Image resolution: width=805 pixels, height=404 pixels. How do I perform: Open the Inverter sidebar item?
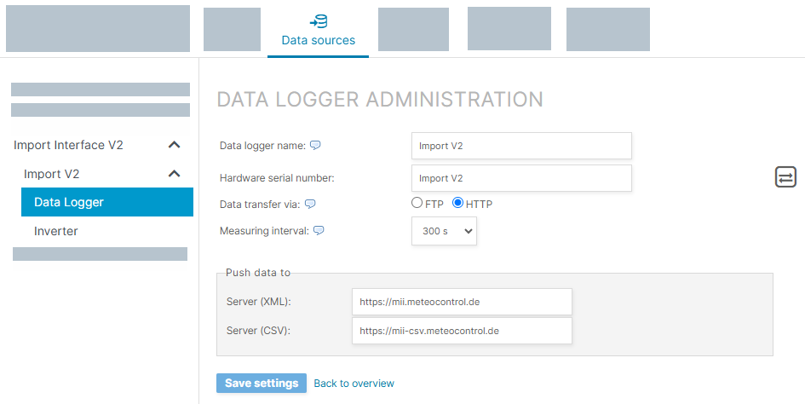point(56,231)
